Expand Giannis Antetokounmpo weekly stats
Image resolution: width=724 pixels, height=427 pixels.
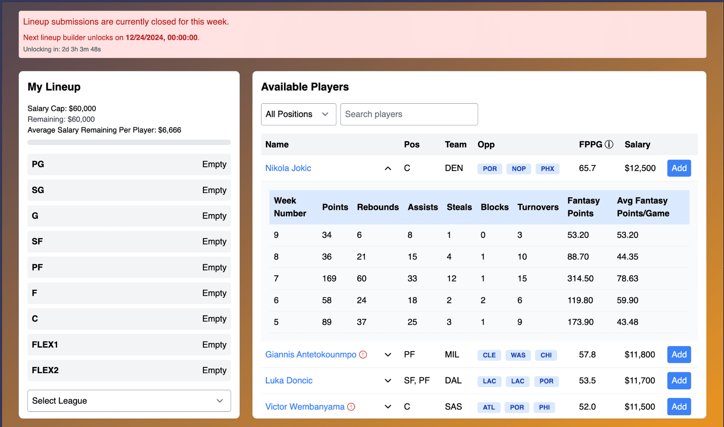click(388, 355)
